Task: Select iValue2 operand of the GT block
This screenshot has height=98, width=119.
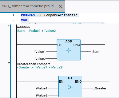Action: 42,95
